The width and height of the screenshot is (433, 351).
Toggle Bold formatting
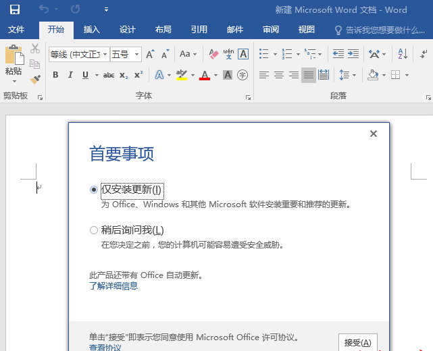[55, 75]
